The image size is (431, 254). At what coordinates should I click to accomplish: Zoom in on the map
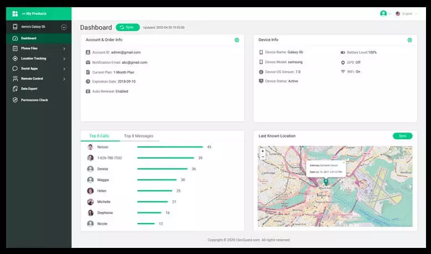tap(263, 151)
